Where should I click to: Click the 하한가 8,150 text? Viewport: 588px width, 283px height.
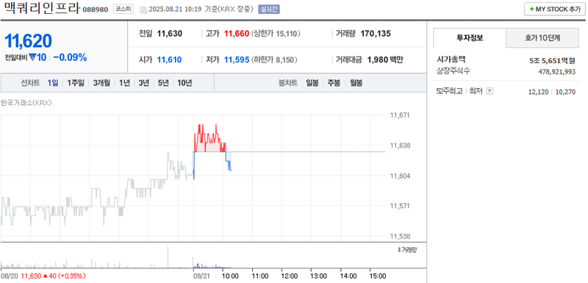274,60
